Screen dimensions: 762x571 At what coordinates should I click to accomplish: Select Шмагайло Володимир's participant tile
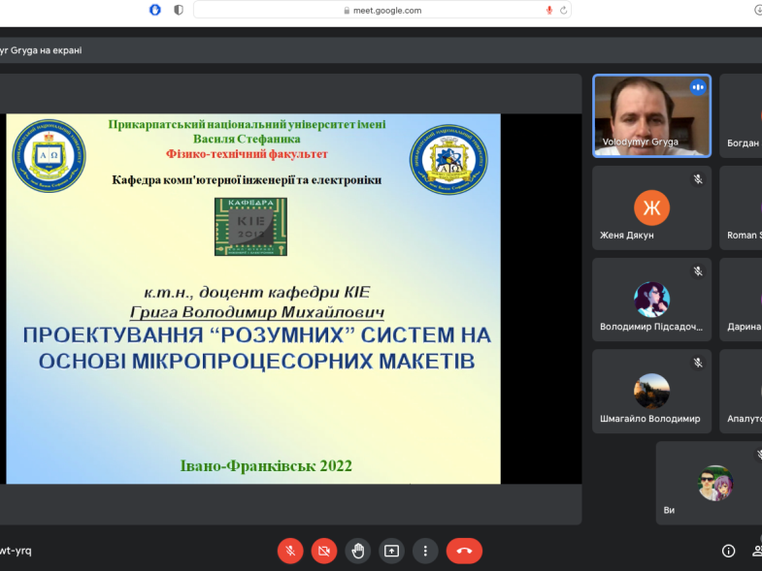pyautogui.click(x=651, y=391)
